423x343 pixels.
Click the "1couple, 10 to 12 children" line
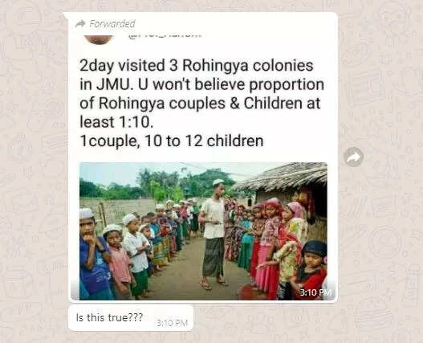coord(172,141)
